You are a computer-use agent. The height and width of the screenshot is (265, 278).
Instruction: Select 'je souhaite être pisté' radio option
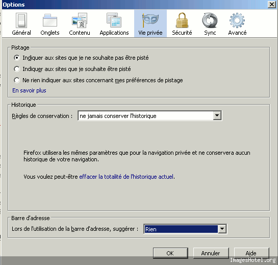pos(72,69)
